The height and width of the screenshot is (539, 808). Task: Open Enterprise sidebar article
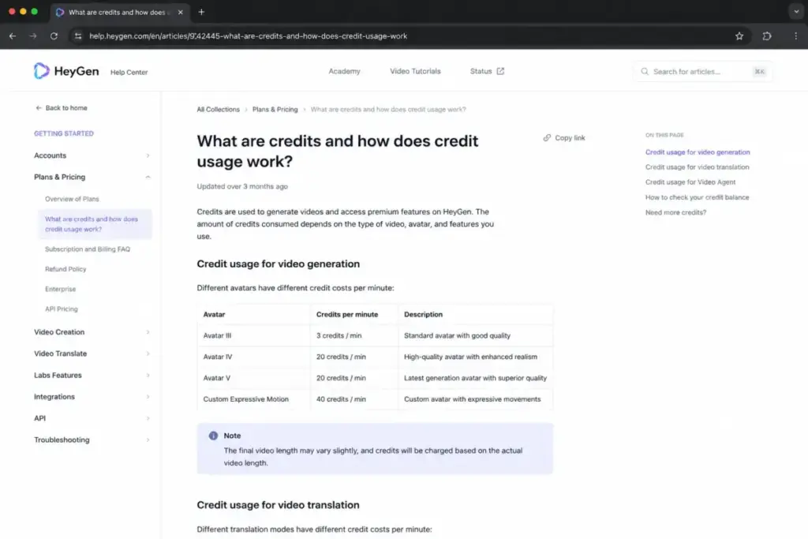[x=60, y=289]
